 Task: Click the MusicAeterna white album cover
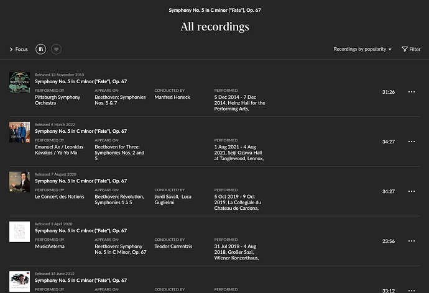click(x=19, y=232)
